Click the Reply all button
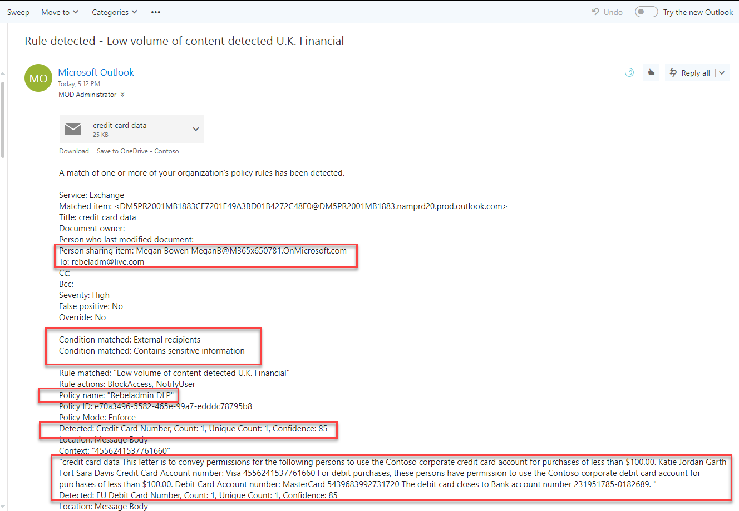This screenshot has width=739, height=511. [x=690, y=72]
